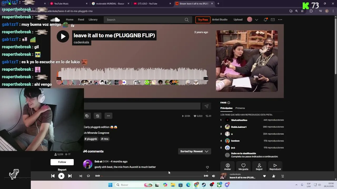Like the now-playing track heart

click(x=264, y=176)
